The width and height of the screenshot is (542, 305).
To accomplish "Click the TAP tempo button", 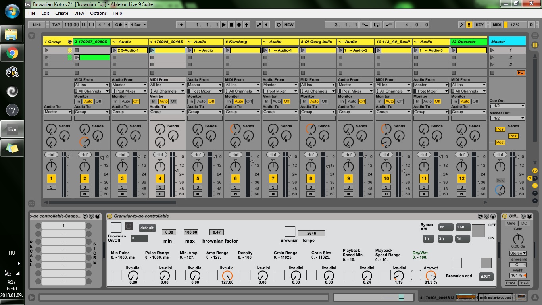I will 56,25.
